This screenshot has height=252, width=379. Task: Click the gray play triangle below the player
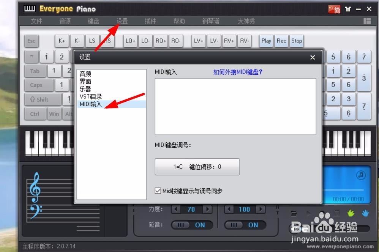(308, 213)
